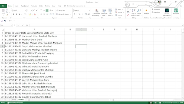The width and height of the screenshot is (184, 104).
Task: Click the Increase Indent icon
Action: [x=53, y=14]
